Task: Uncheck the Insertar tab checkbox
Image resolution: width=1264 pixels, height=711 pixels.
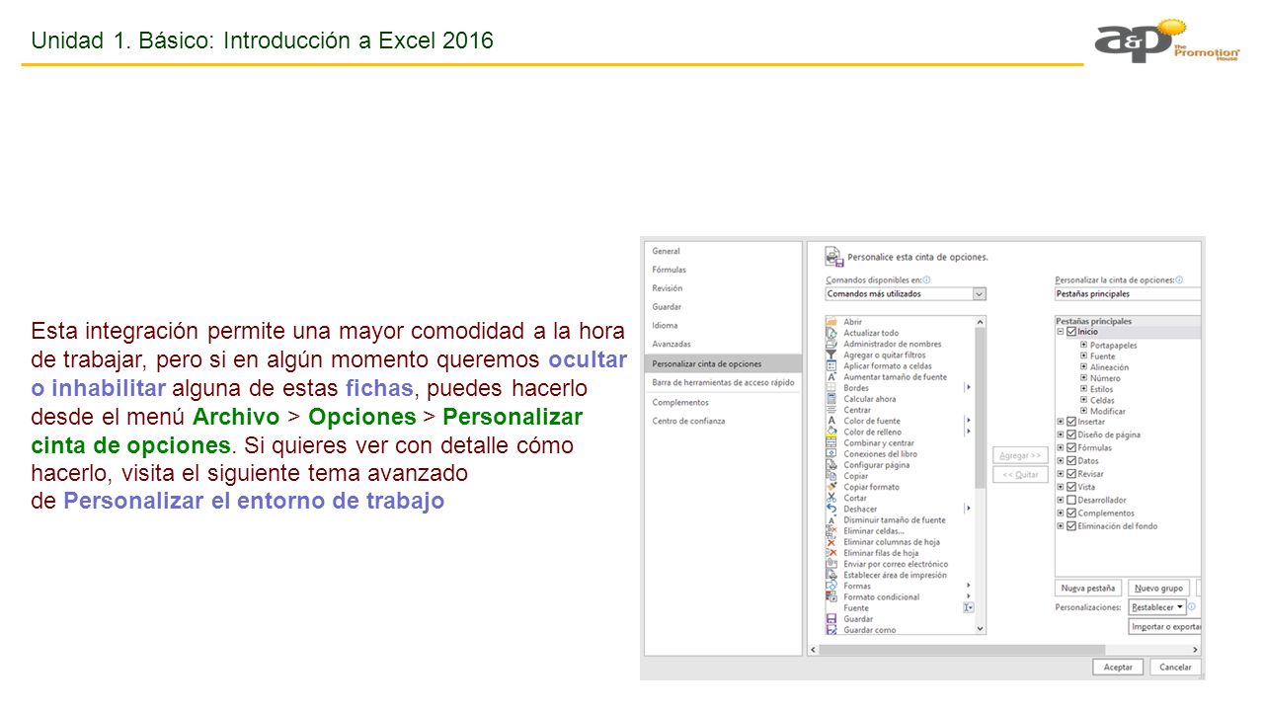Action: point(1071,422)
